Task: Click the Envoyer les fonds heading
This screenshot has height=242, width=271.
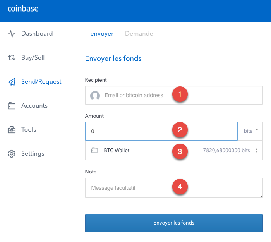Action: click(x=113, y=58)
